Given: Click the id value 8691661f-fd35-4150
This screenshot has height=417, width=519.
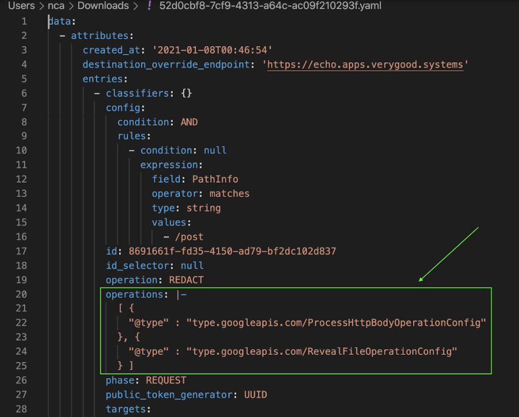Looking at the screenshot, I should (x=232, y=251).
